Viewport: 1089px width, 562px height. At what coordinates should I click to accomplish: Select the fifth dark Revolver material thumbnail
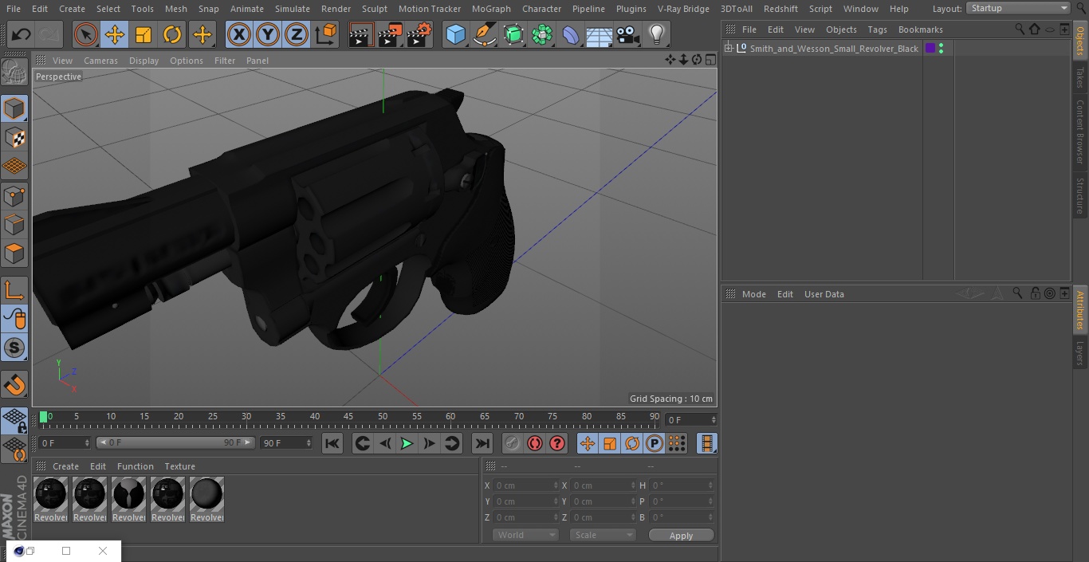(206, 500)
